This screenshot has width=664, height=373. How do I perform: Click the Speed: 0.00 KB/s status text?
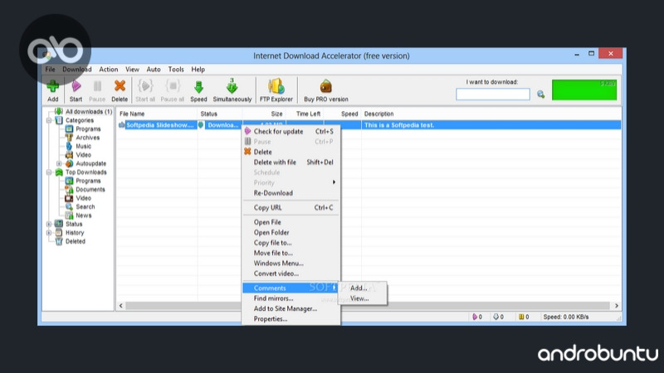pyautogui.click(x=566, y=317)
